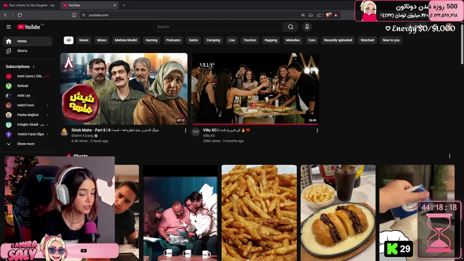The width and height of the screenshot is (464, 261).
Task: Open the Shish Mahe - Part 8 title
Action: tap(115, 130)
